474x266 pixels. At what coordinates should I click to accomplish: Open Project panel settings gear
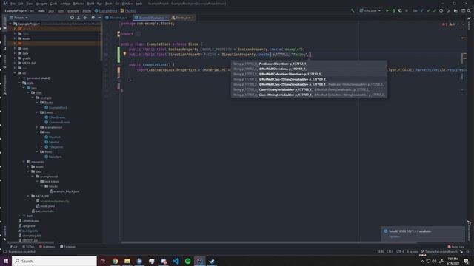click(93, 18)
